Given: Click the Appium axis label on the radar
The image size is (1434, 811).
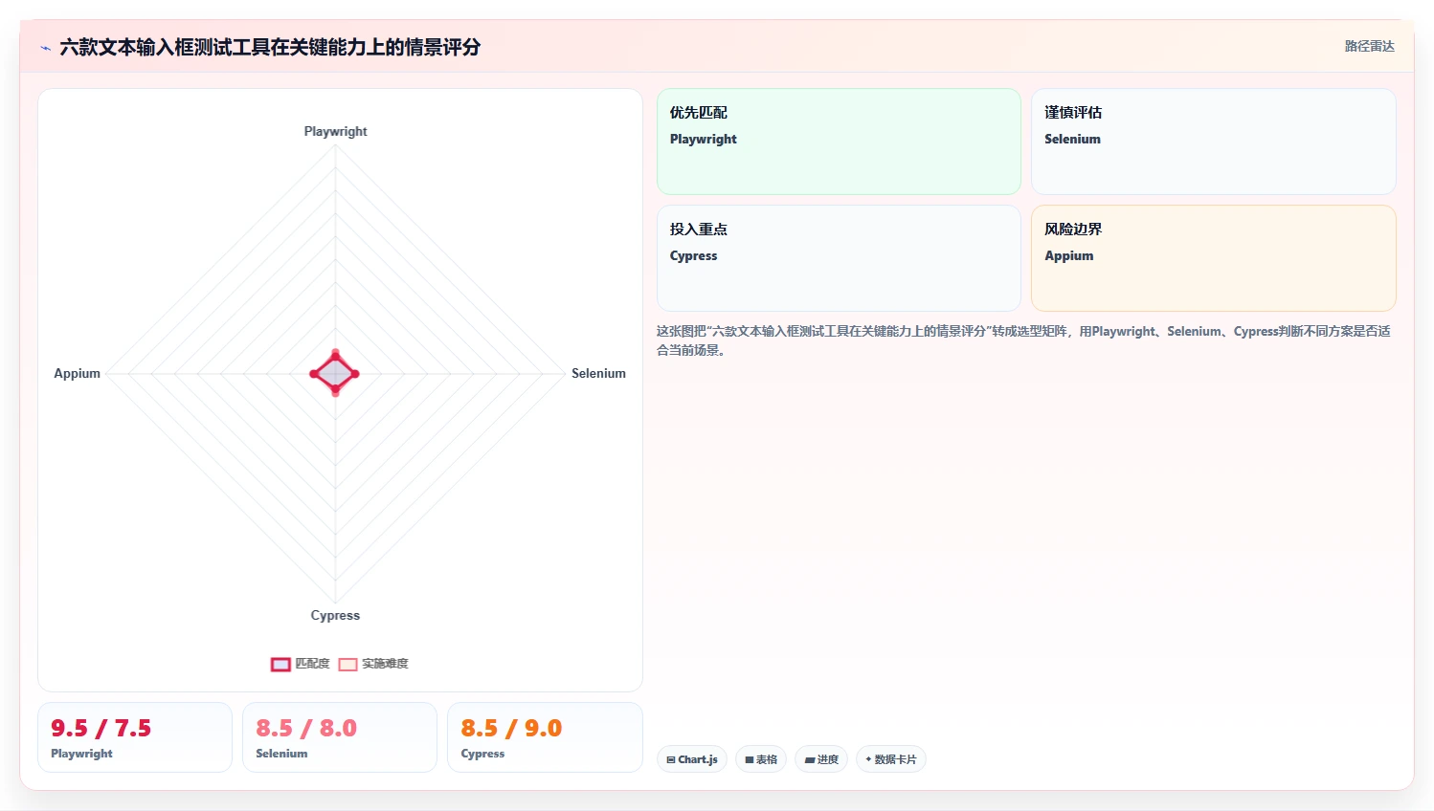Looking at the screenshot, I should click(x=77, y=373).
